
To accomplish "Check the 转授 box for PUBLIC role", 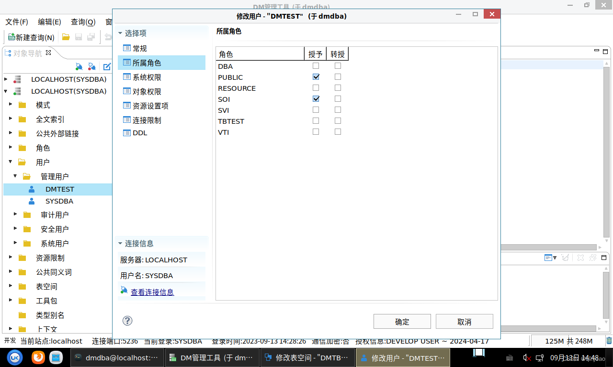I will pos(338,77).
